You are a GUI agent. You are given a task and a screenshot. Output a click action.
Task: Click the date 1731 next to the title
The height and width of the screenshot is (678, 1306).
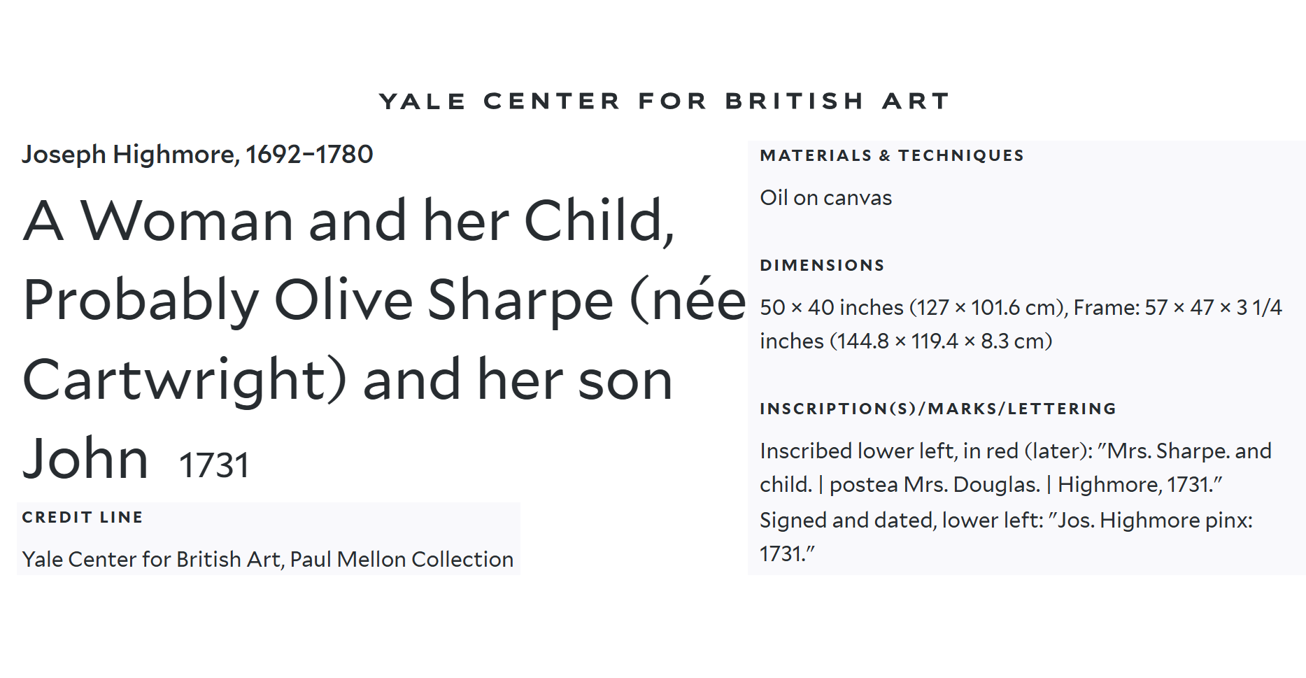tap(214, 465)
